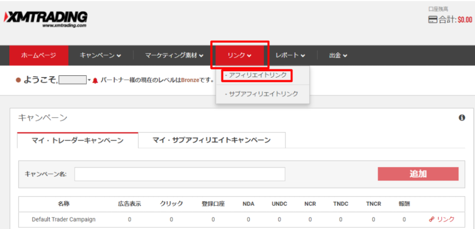Switch to マイ・トレーダーキャンペーン tab
Image resolution: width=475 pixels, height=229 pixels.
pos(77,140)
